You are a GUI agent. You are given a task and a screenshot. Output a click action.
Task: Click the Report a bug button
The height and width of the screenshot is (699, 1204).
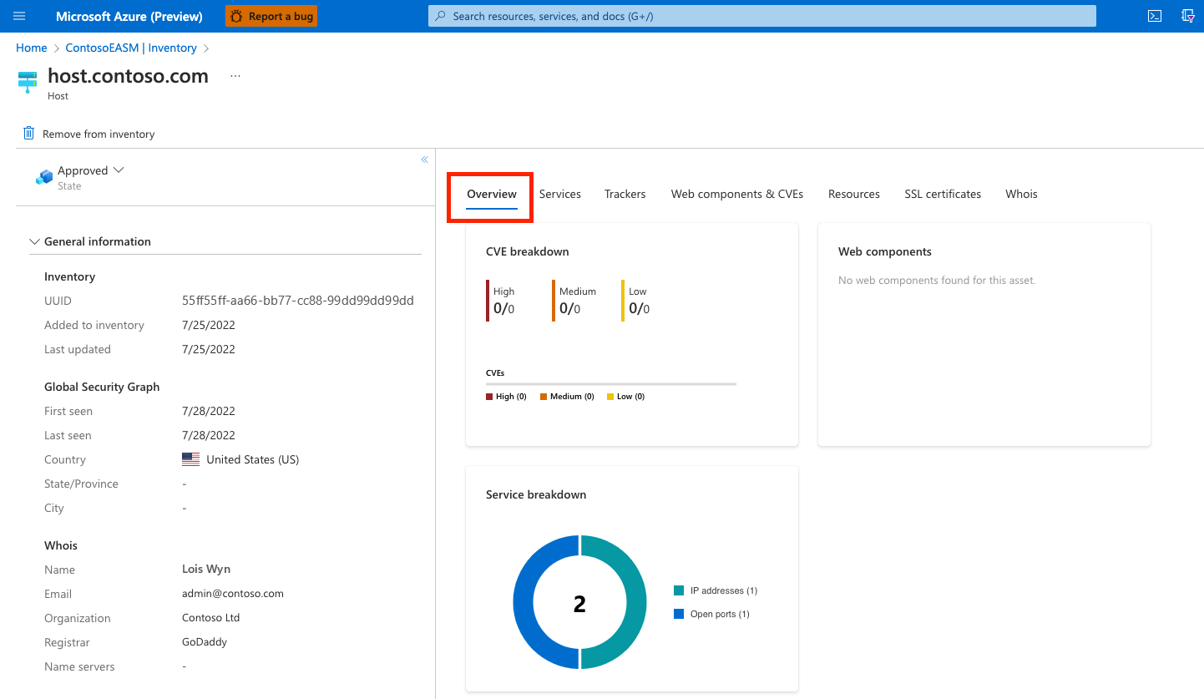tap(271, 16)
